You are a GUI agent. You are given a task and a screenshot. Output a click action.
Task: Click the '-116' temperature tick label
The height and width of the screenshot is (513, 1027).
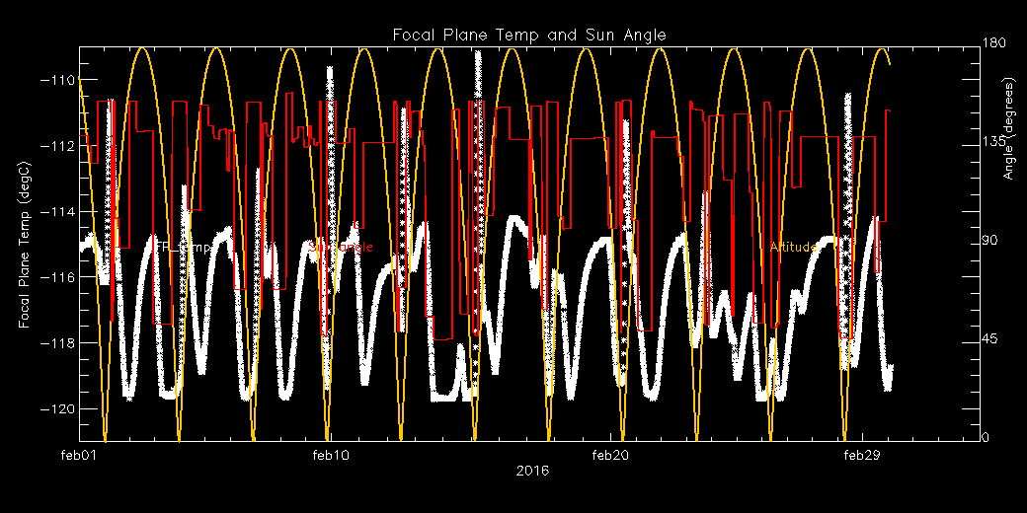[x=58, y=277]
